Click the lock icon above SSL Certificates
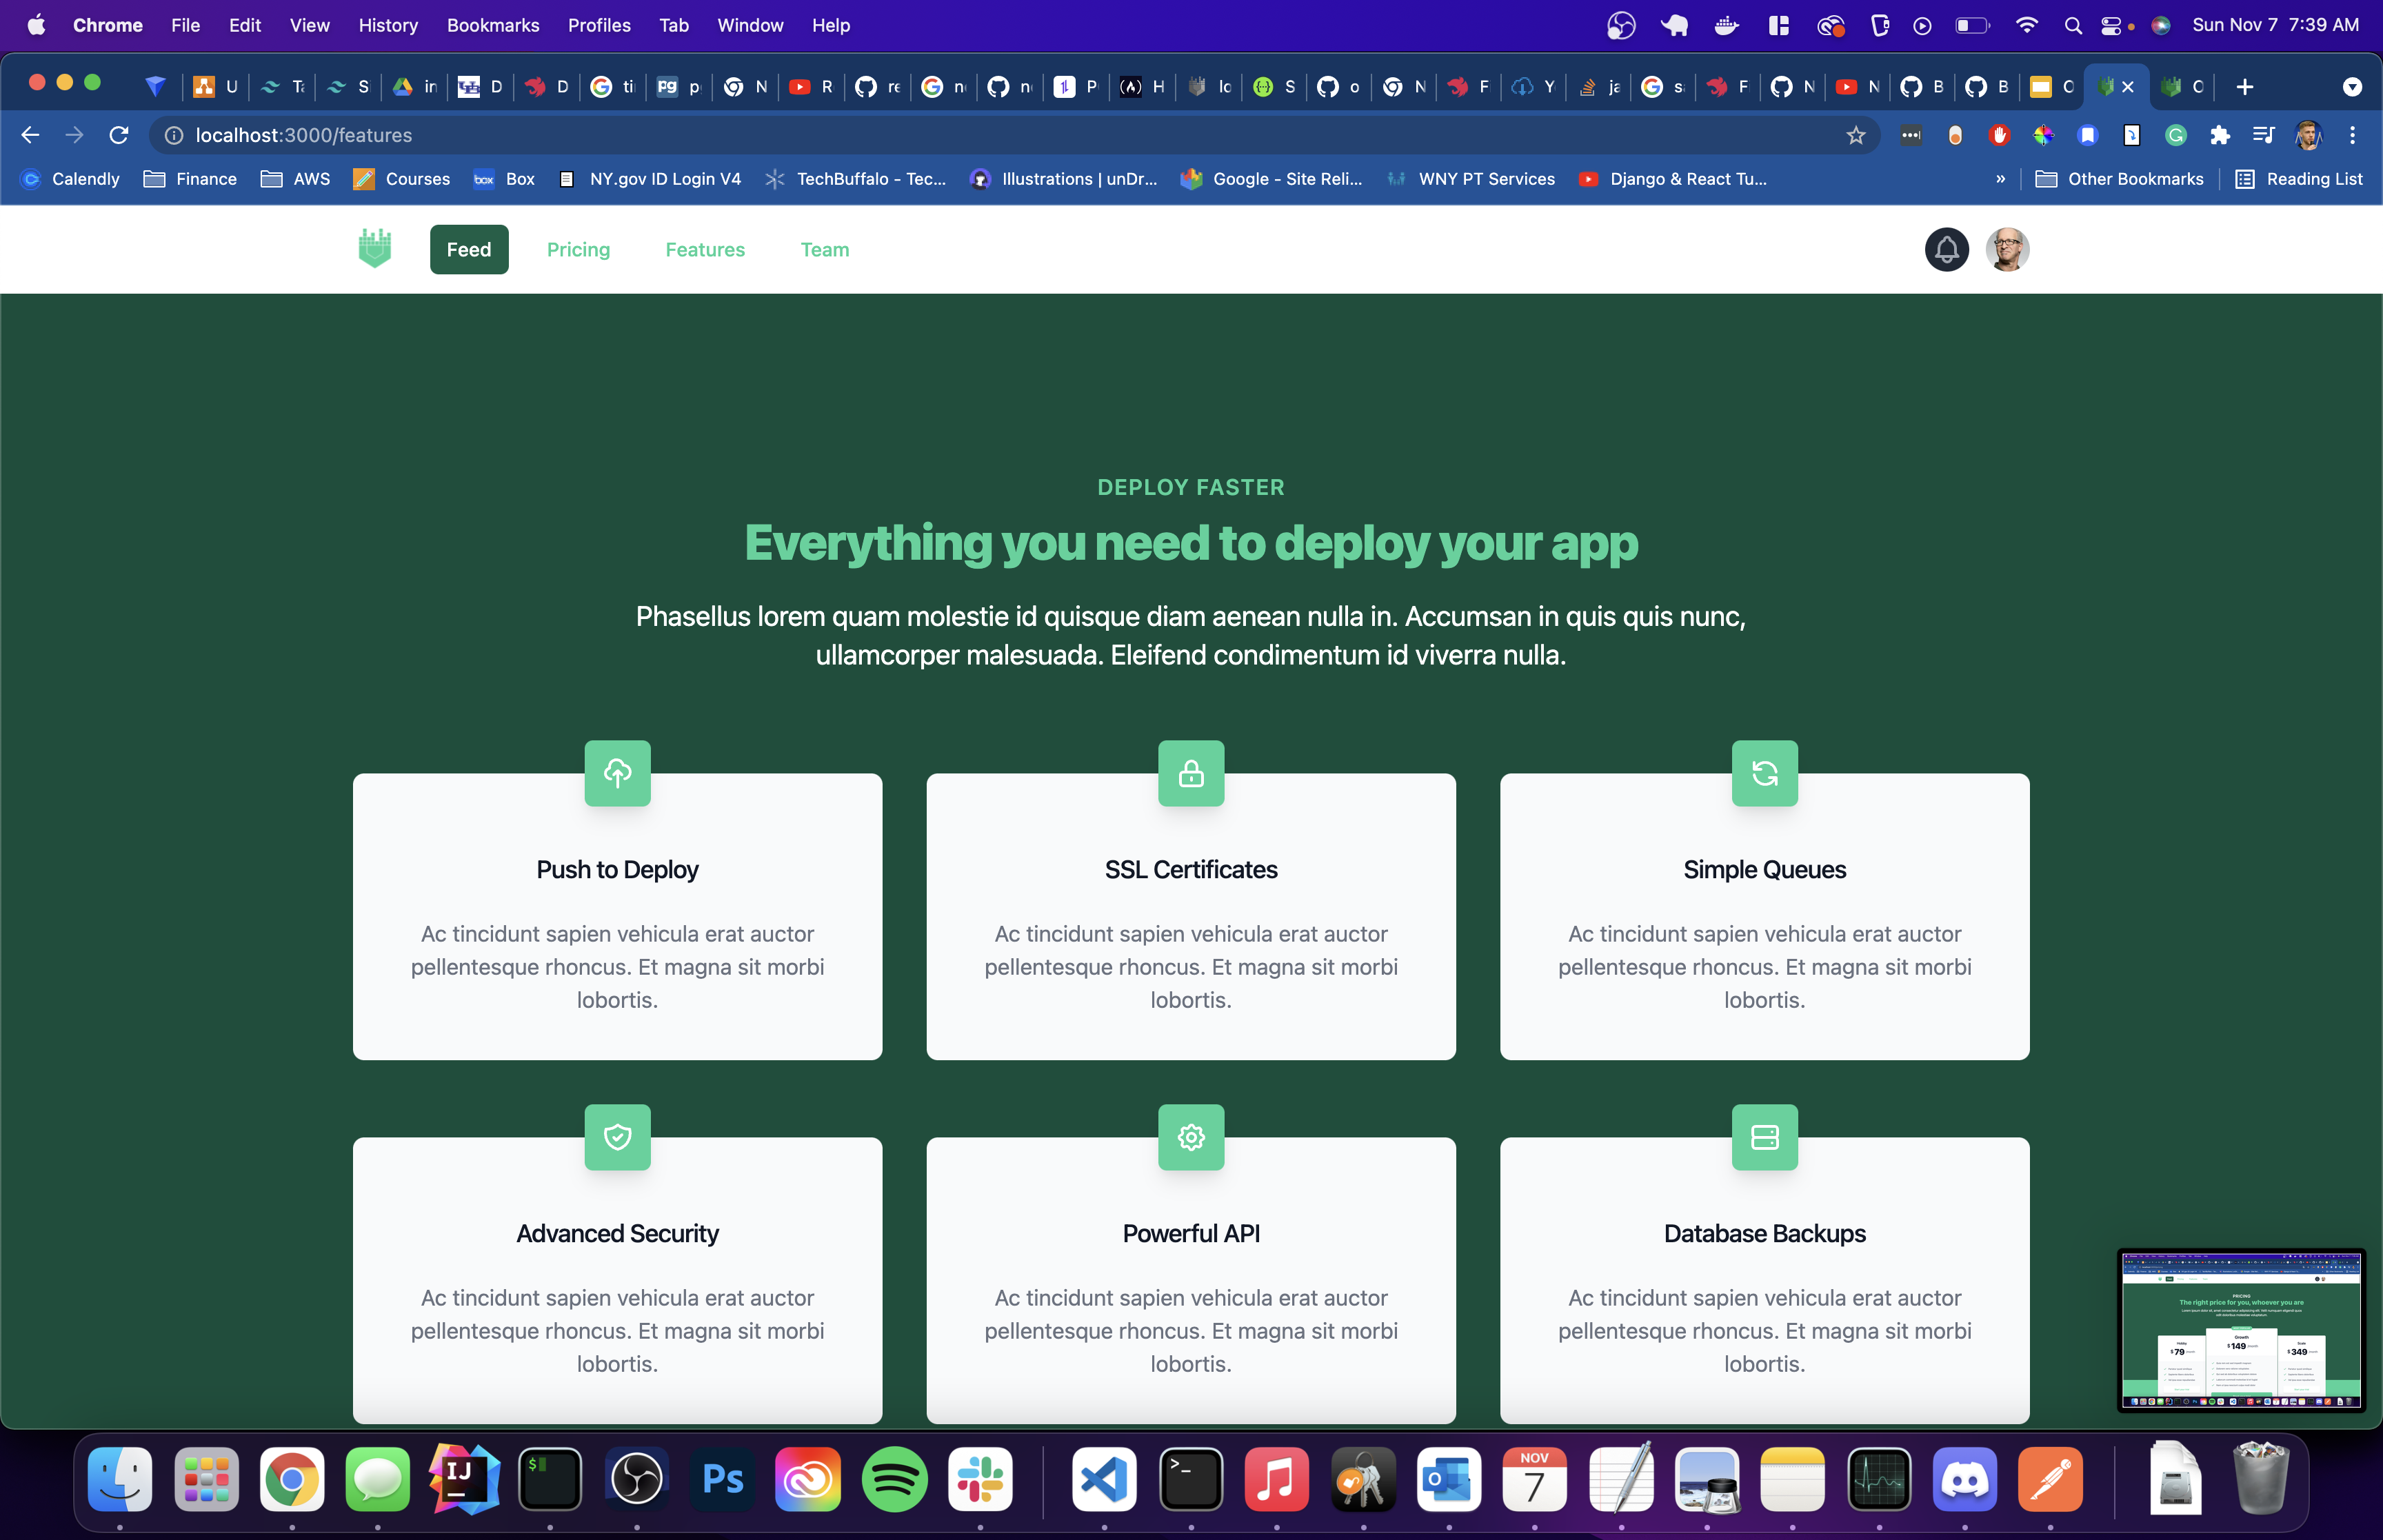Image resolution: width=2383 pixels, height=1540 pixels. [x=1190, y=773]
